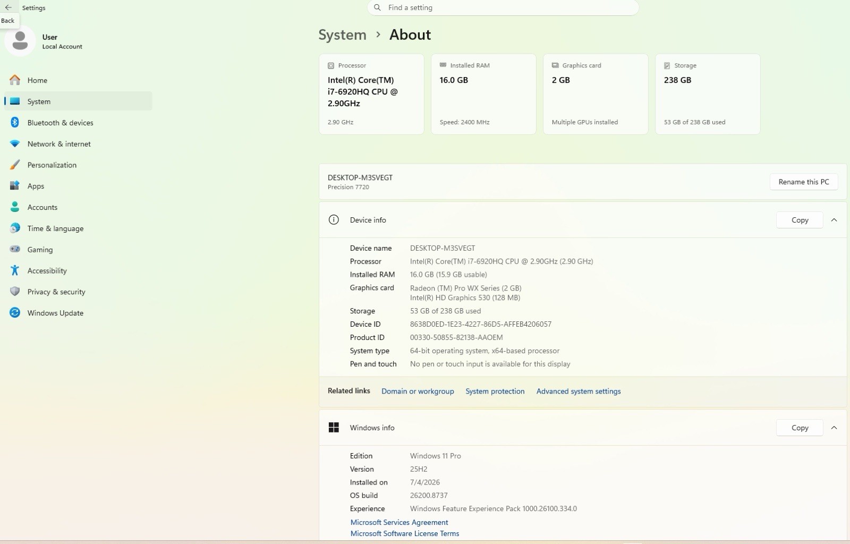
Task: Open Bluetooth & devices settings
Action: [x=78, y=123]
